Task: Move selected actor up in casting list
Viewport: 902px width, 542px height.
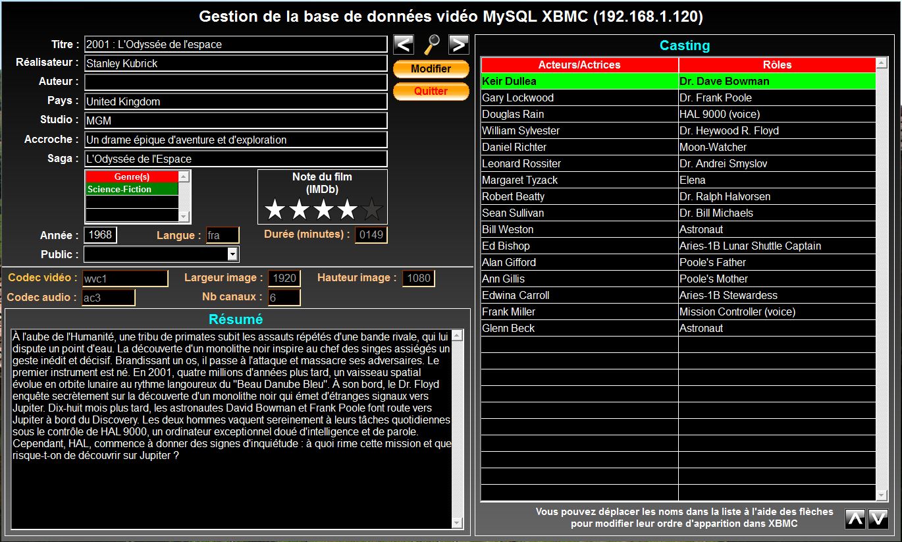Action: pos(855,519)
